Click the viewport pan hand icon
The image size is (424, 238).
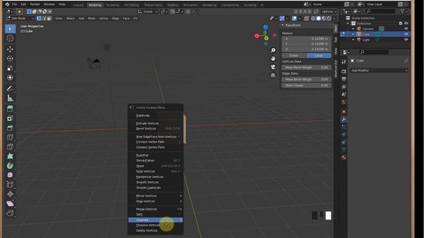click(273, 58)
